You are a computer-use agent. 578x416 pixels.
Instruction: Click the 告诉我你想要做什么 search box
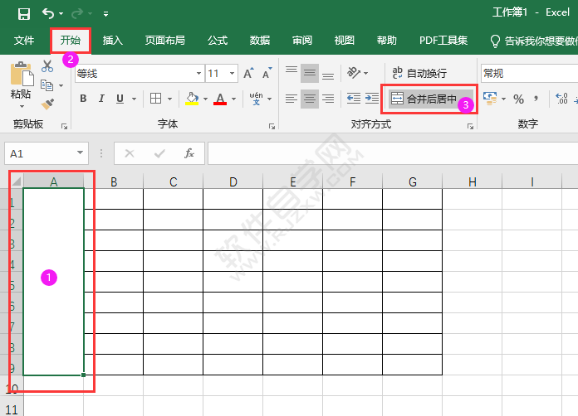pos(534,41)
